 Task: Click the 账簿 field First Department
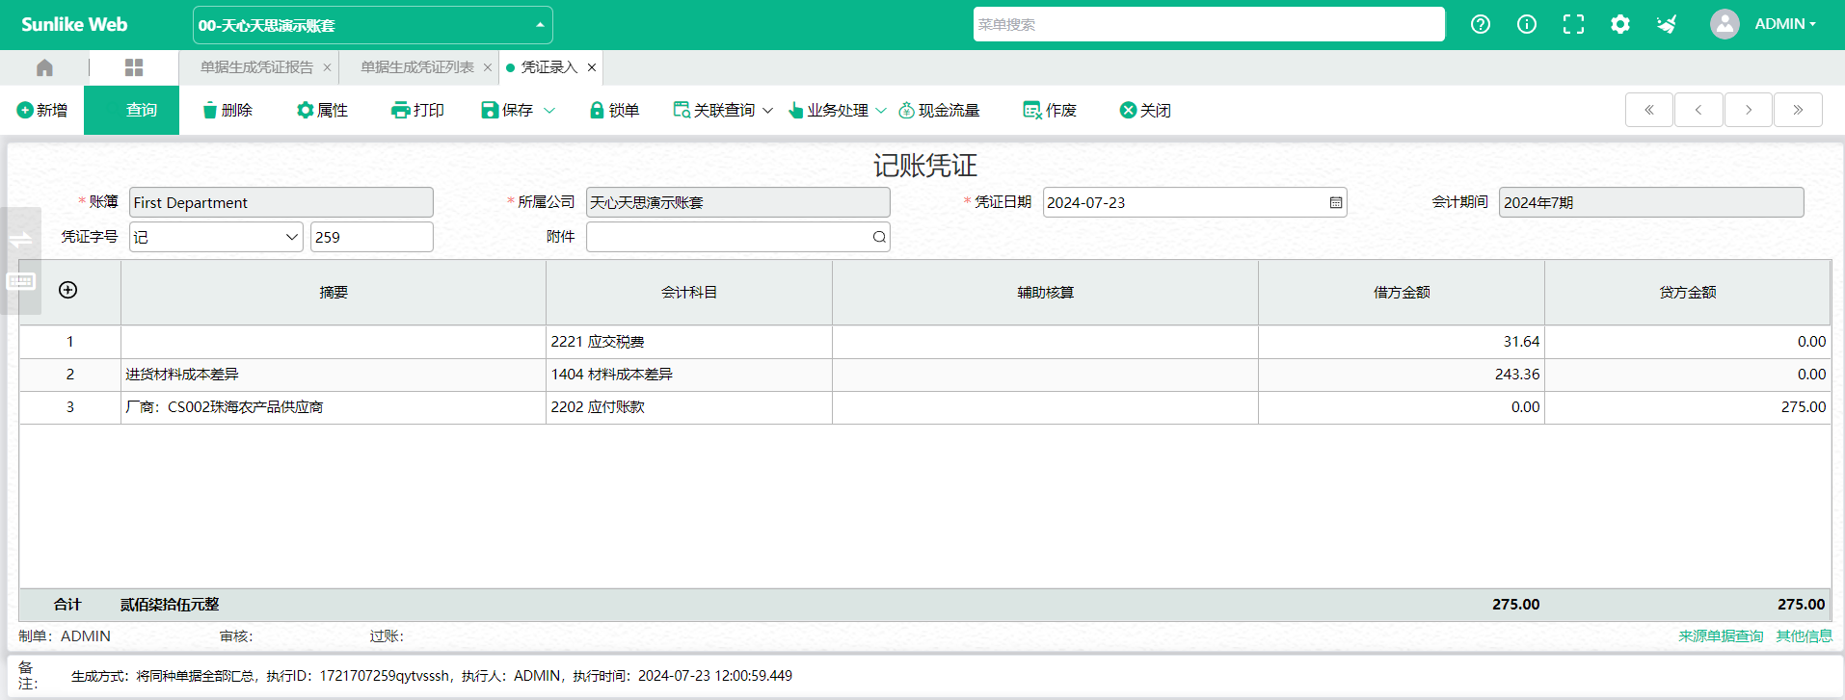click(281, 202)
